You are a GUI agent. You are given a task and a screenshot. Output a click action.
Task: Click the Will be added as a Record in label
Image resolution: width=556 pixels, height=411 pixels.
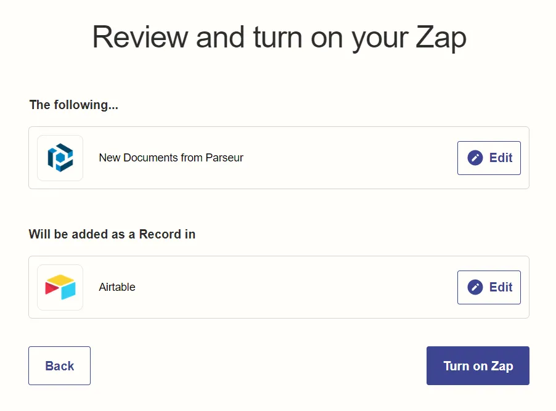[x=112, y=234]
